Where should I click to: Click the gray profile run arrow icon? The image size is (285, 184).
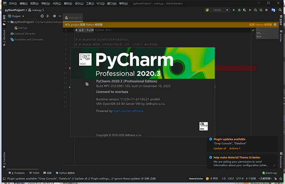click(x=250, y=10)
